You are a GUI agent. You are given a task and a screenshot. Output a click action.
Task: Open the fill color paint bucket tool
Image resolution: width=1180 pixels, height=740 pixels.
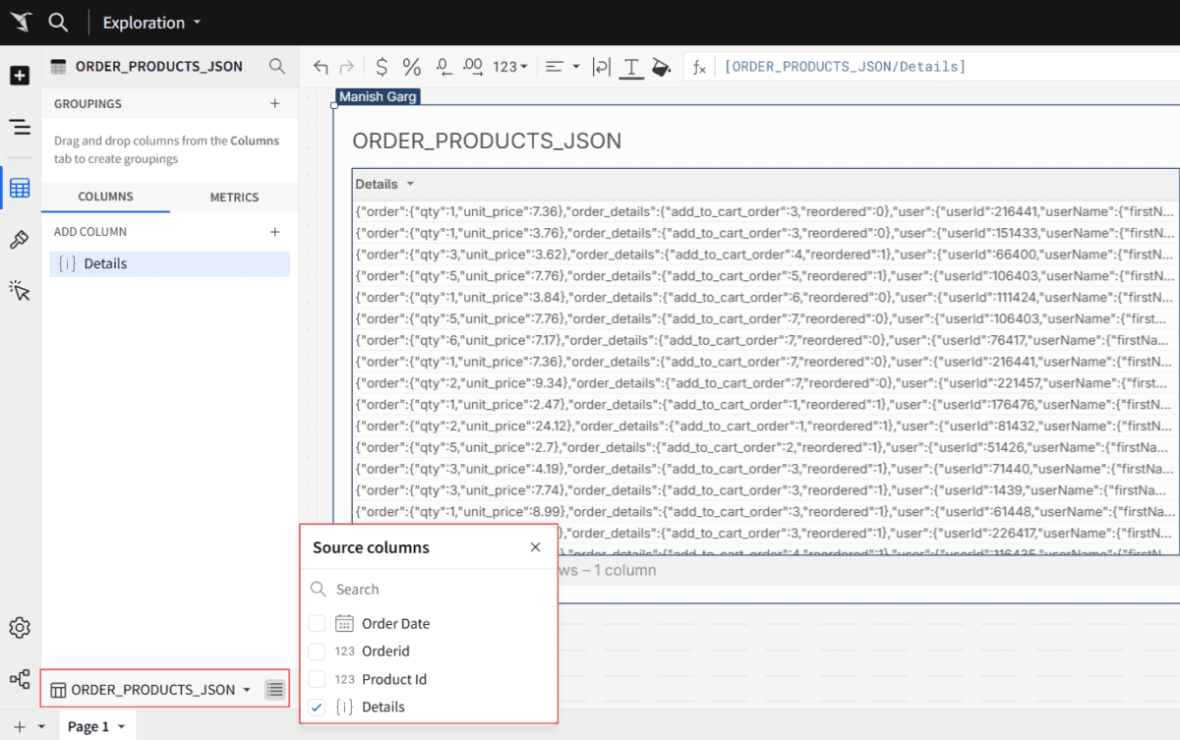click(662, 66)
